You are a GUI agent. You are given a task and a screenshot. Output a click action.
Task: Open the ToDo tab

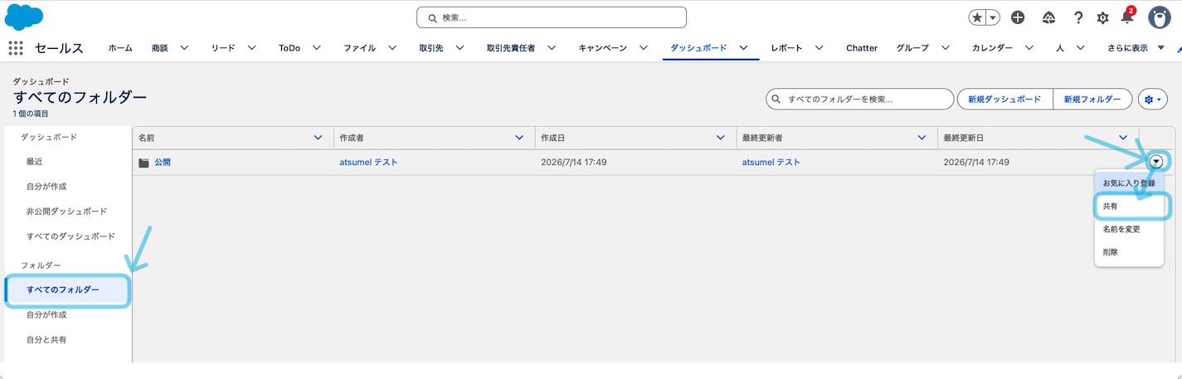[289, 48]
